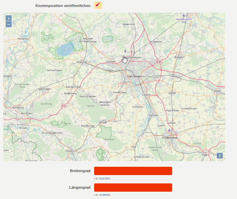The width and height of the screenshot is (237, 199).
Task: Open the map attribution info button
Action: pyautogui.click(x=220, y=155)
